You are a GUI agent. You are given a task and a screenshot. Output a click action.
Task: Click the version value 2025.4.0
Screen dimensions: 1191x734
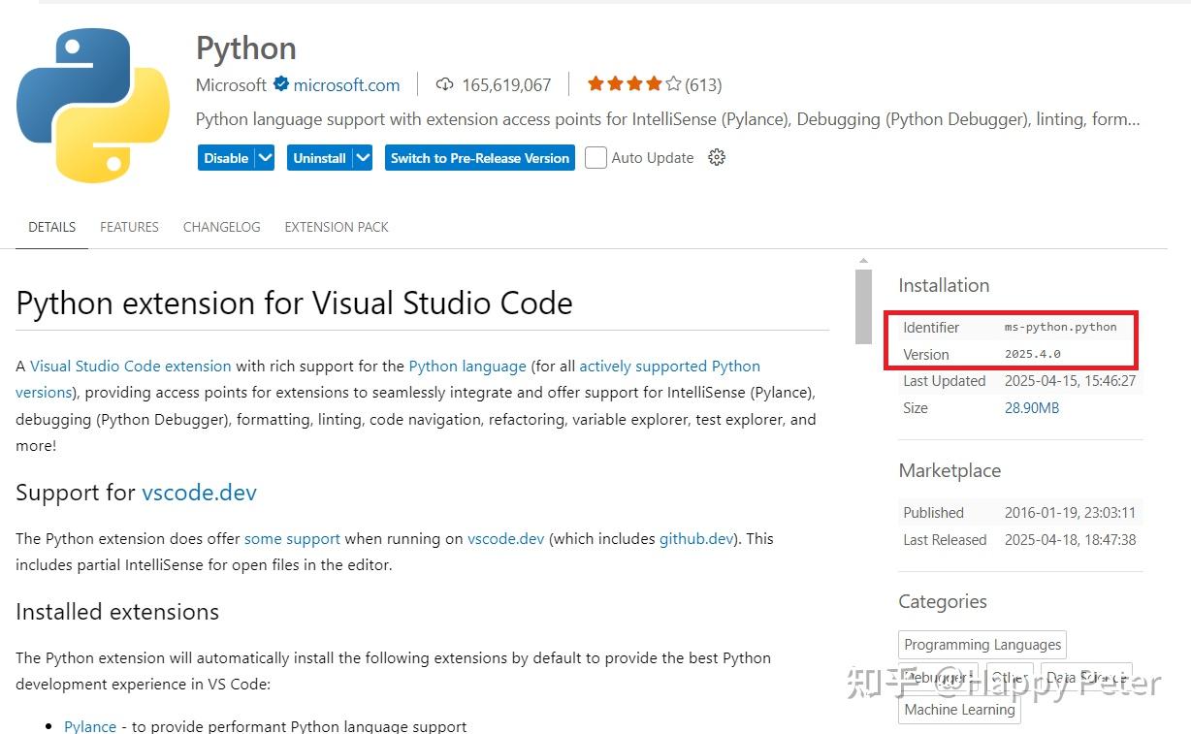(1033, 355)
